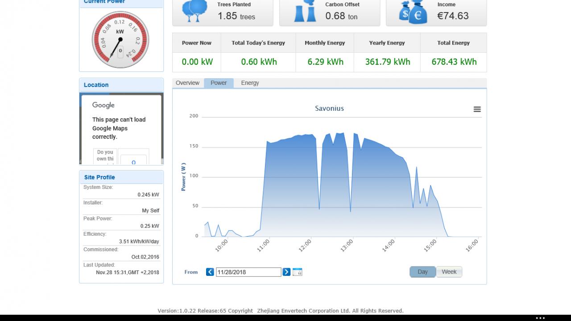571x321 pixels.
Task: Click the Carbon Offset chimney icon
Action: (306, 11)
